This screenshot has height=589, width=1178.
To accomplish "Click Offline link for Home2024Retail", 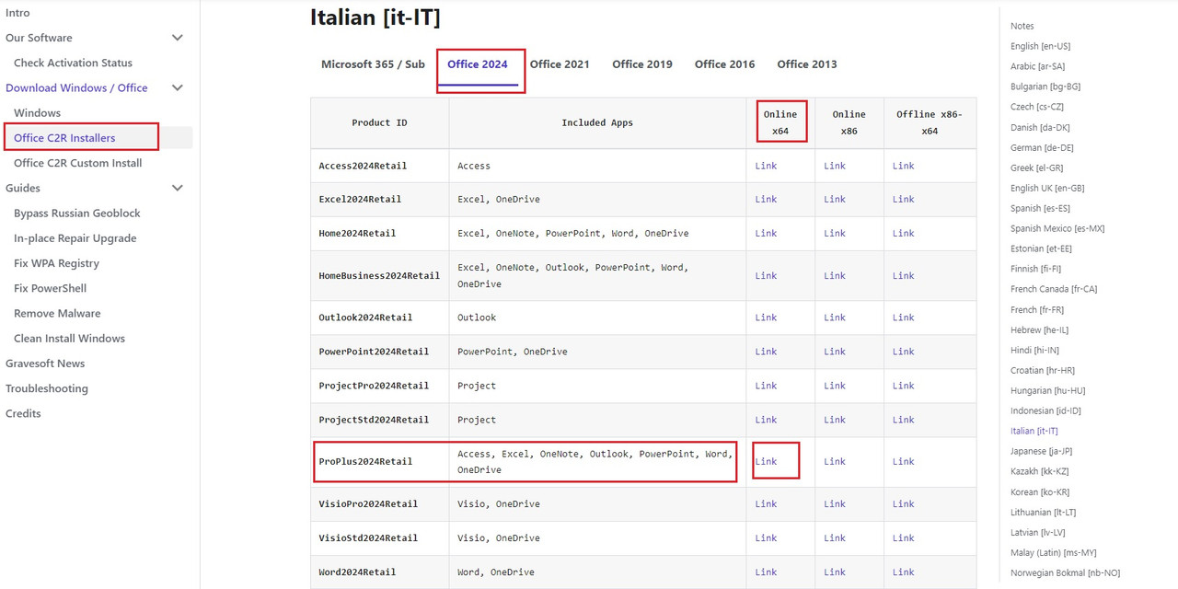I will [x=904, y=234].
